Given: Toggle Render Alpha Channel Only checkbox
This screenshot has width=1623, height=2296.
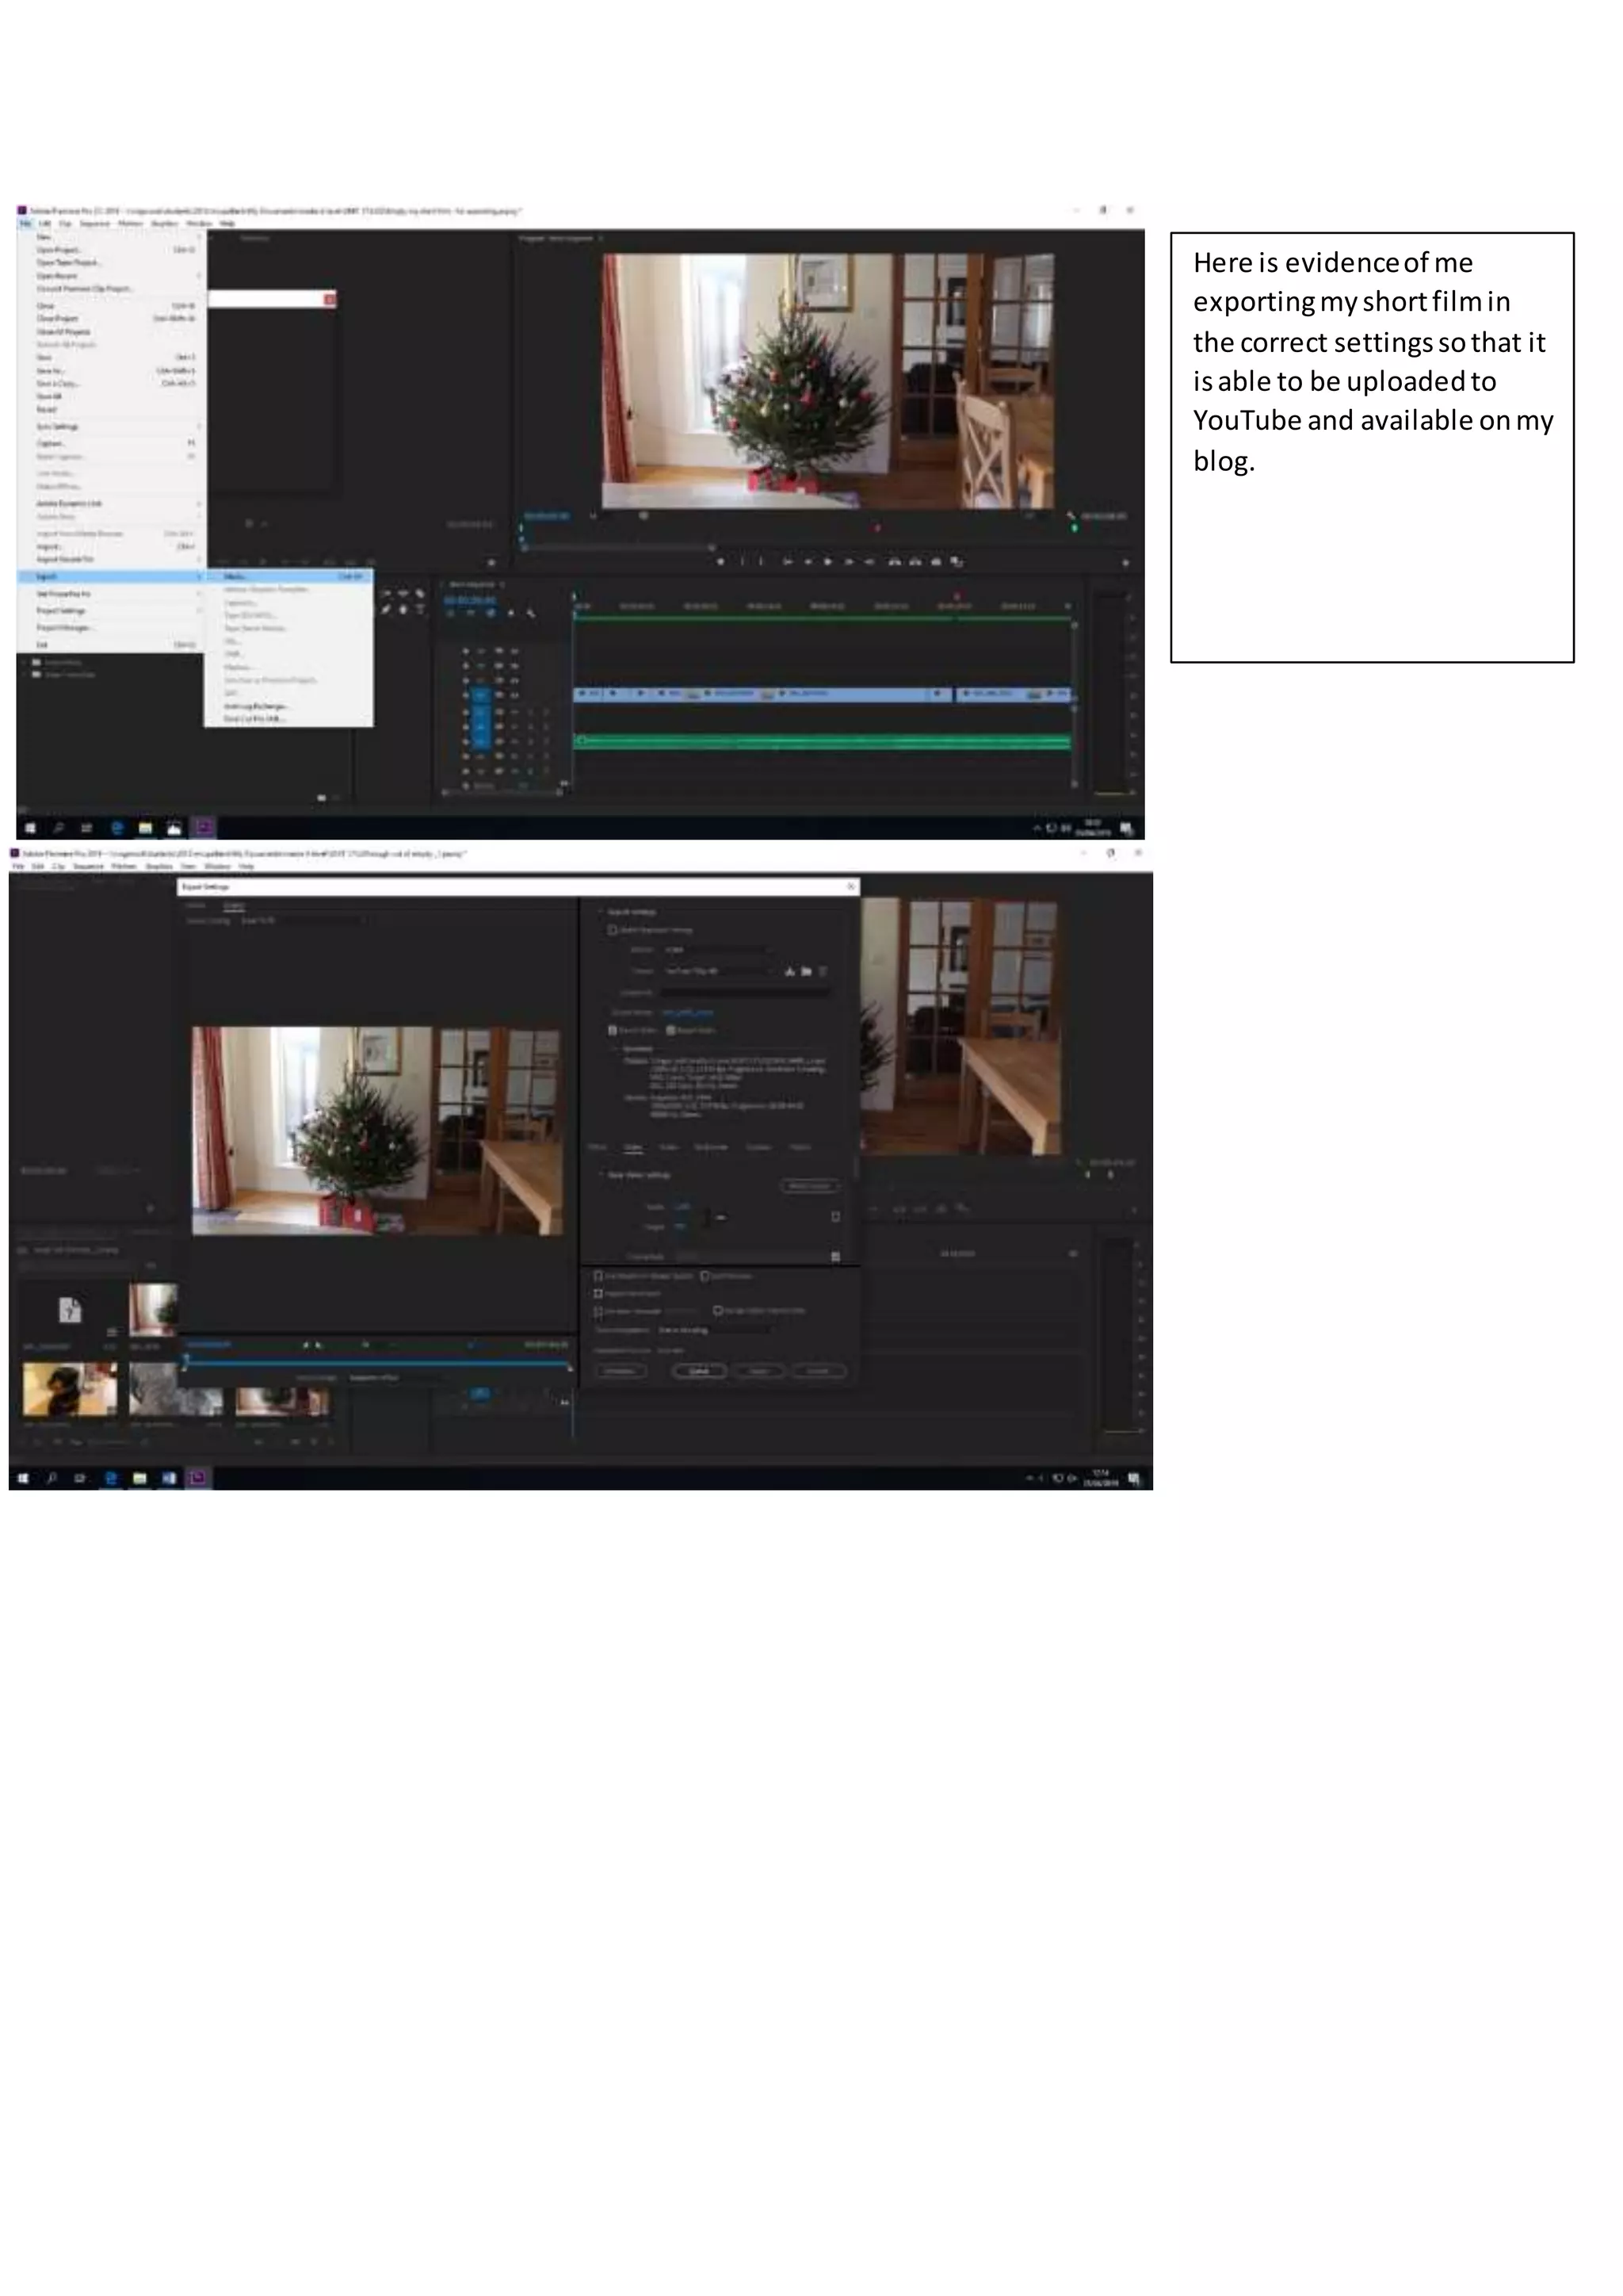Looking at the screenshot, I should click(x=717, y=1311).
